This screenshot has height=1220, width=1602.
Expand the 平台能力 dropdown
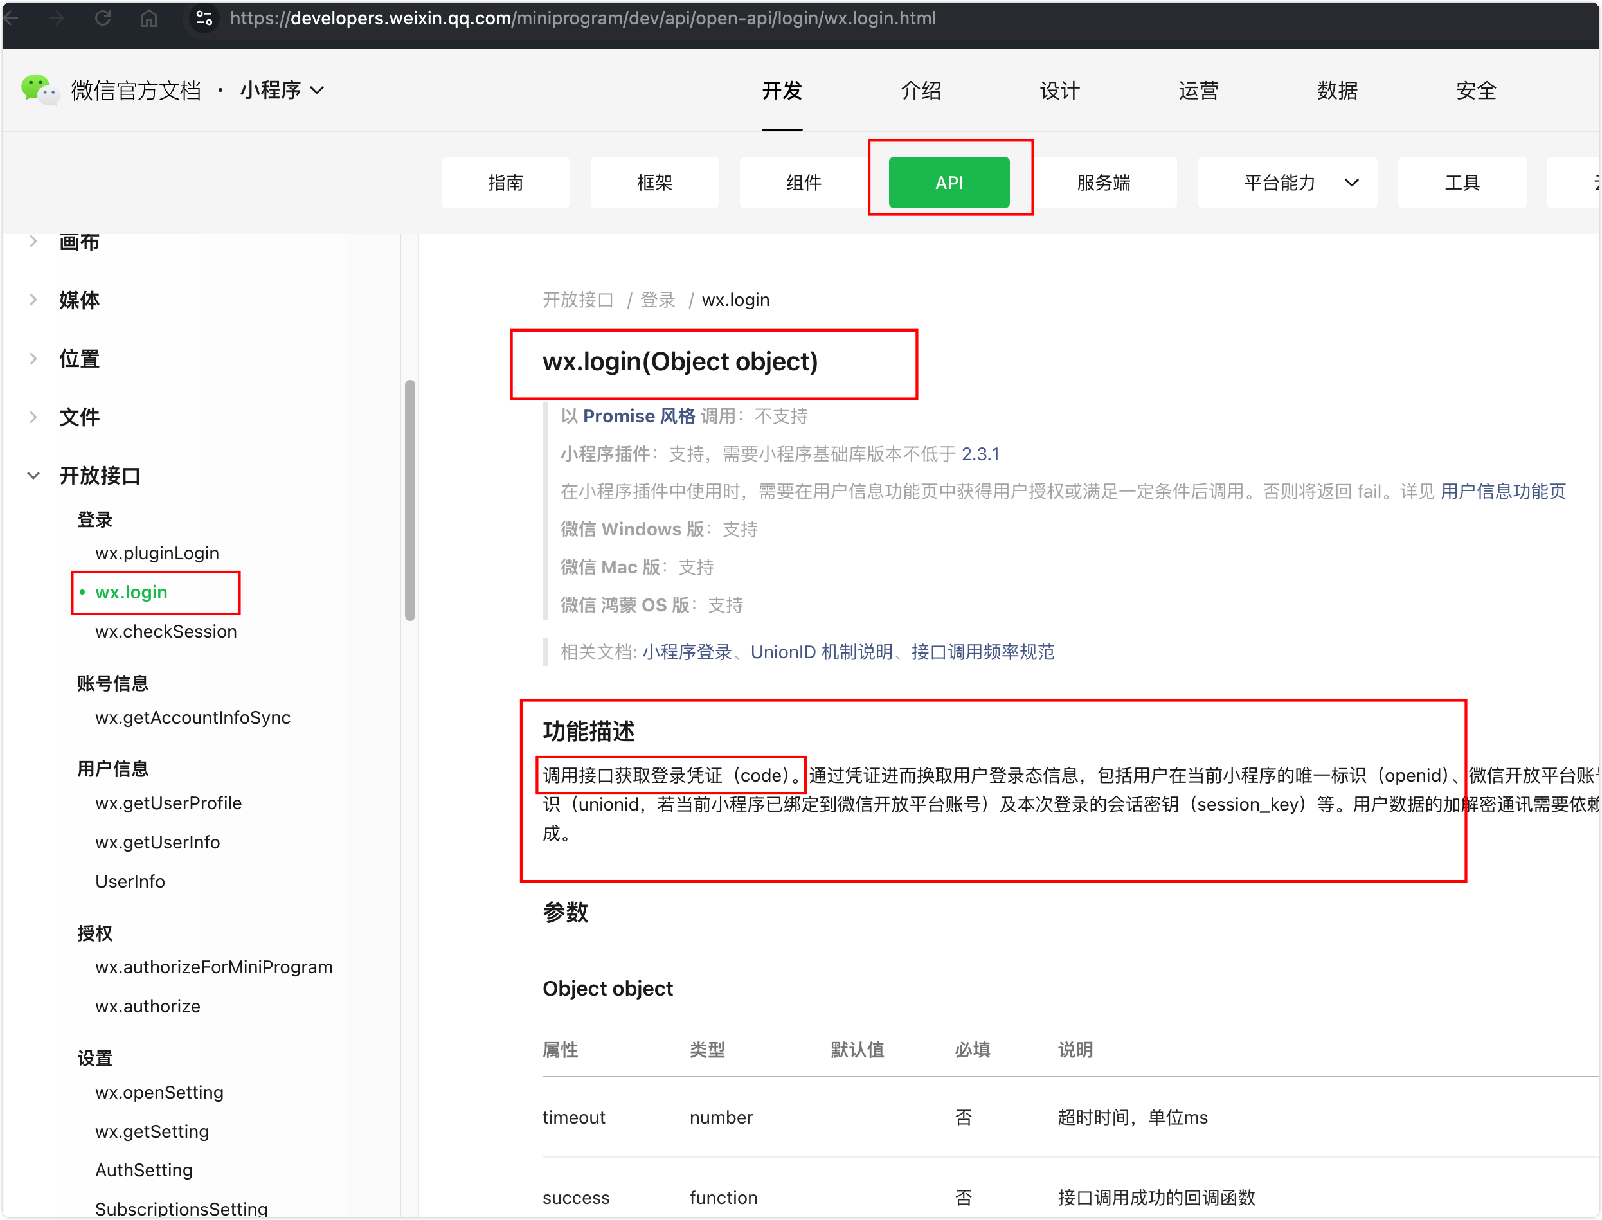coord(1287,183)
